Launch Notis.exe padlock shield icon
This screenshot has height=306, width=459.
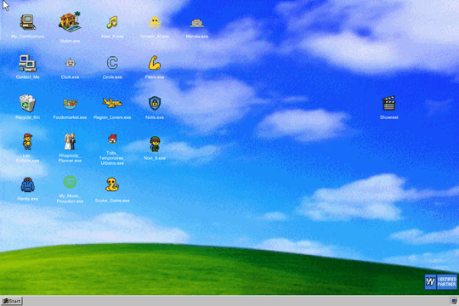155,103
